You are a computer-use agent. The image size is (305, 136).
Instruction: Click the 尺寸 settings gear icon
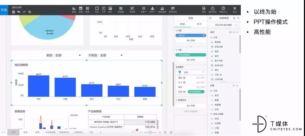184,82
